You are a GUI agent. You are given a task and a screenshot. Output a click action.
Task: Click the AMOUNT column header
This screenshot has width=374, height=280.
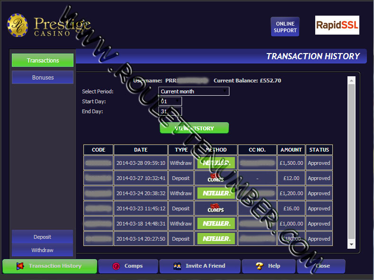pyautogui.click(x=291, y=150)
